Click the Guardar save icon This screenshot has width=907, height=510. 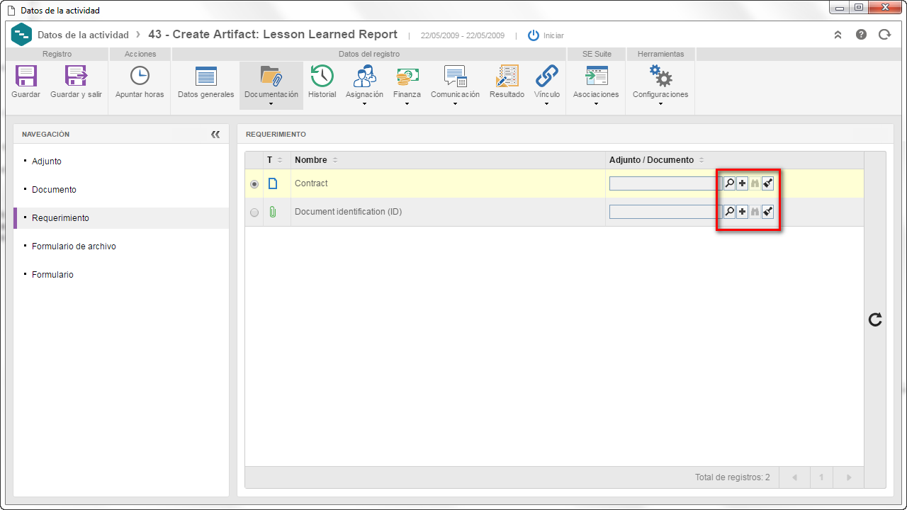click(x=26, y=76)
